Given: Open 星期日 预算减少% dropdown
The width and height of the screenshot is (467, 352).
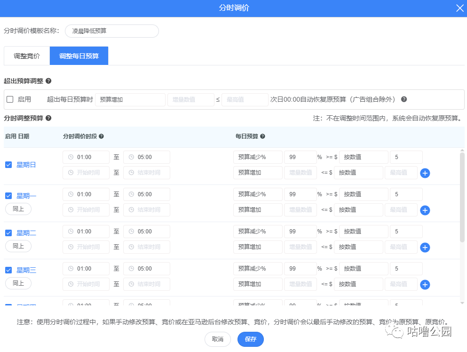Looking at the screenshot, I should click(258, 157).
